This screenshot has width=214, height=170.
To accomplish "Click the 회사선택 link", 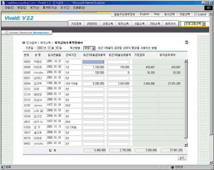I will pos(169,14).
